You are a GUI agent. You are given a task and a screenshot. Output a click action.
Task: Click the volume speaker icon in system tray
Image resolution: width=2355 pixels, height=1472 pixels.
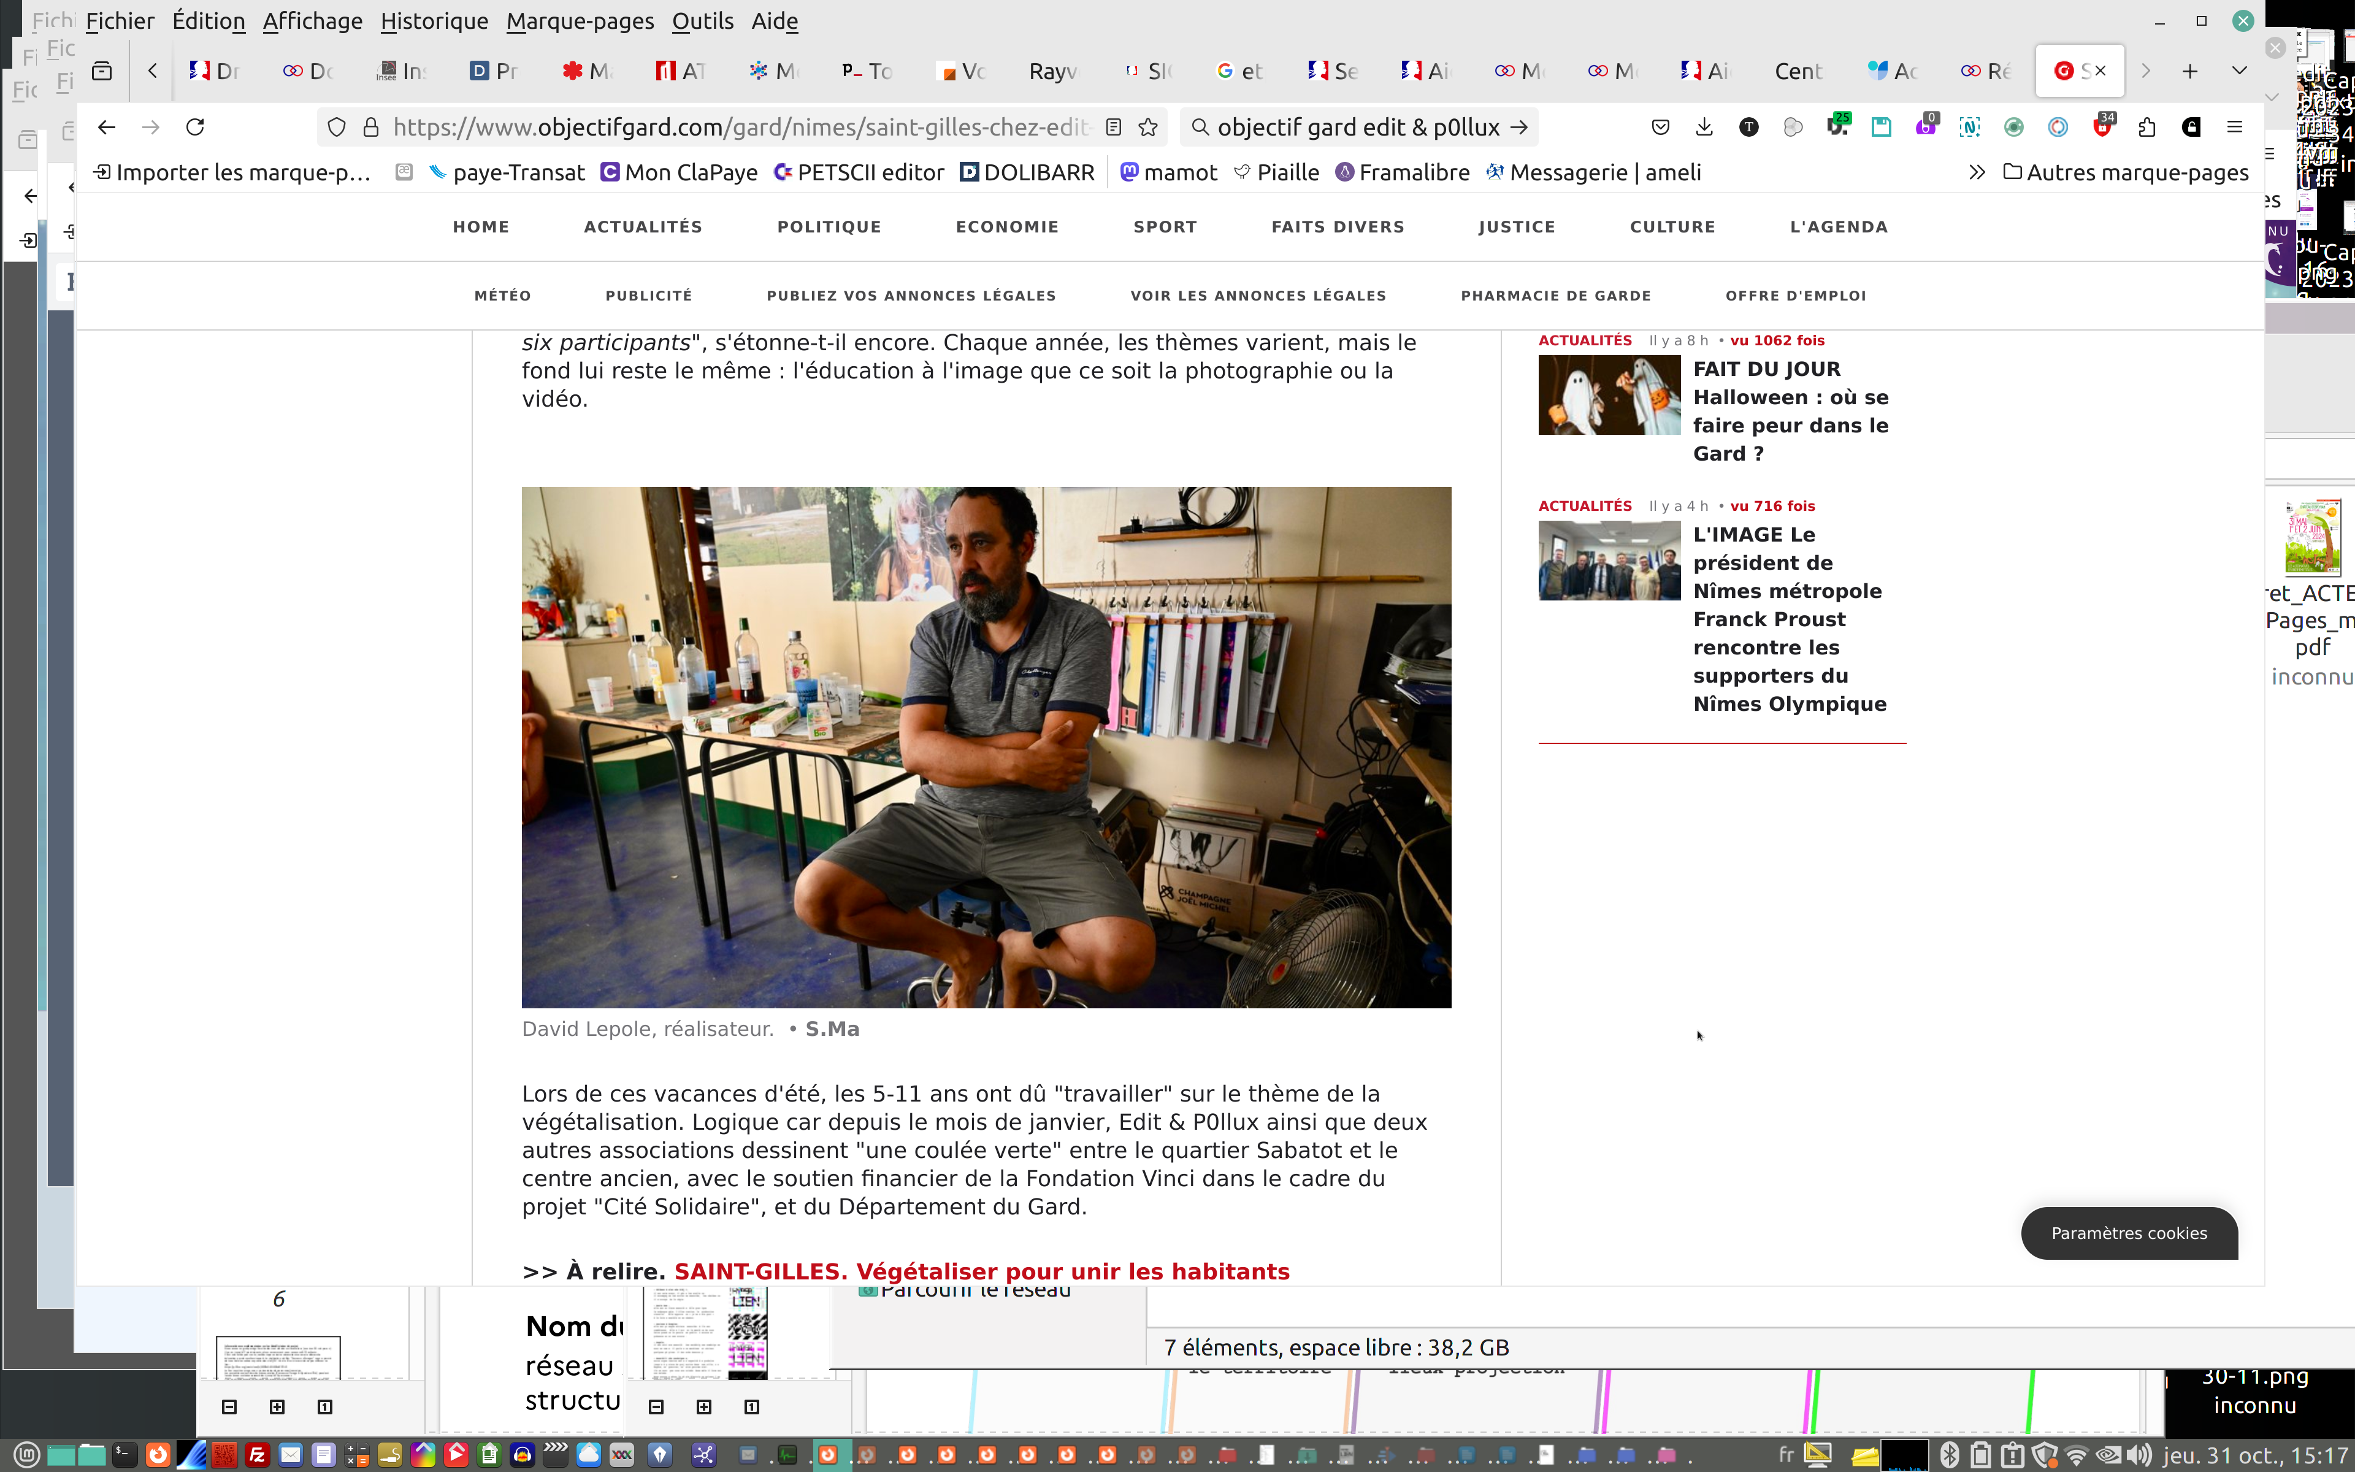click(2138, 1455)
